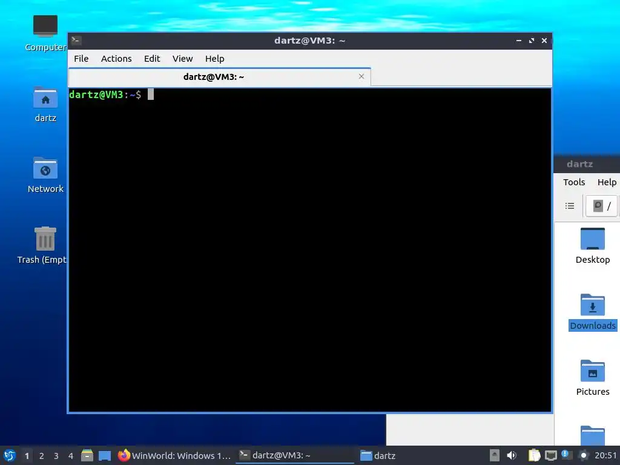This screenshot has height=465, width=620.
Task: Switch to workspace 2
Action: (x=42, y=456)
